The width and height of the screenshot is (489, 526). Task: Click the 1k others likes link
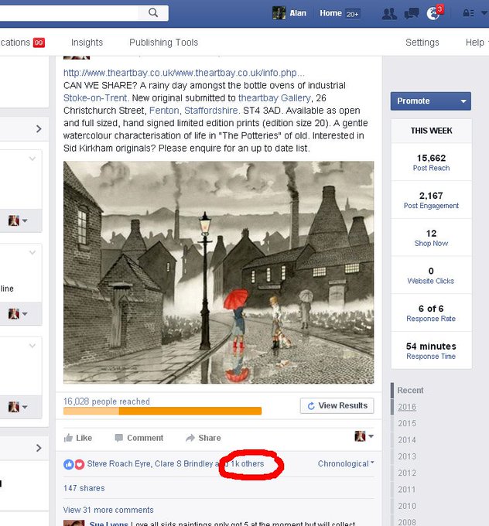[248, 463]
